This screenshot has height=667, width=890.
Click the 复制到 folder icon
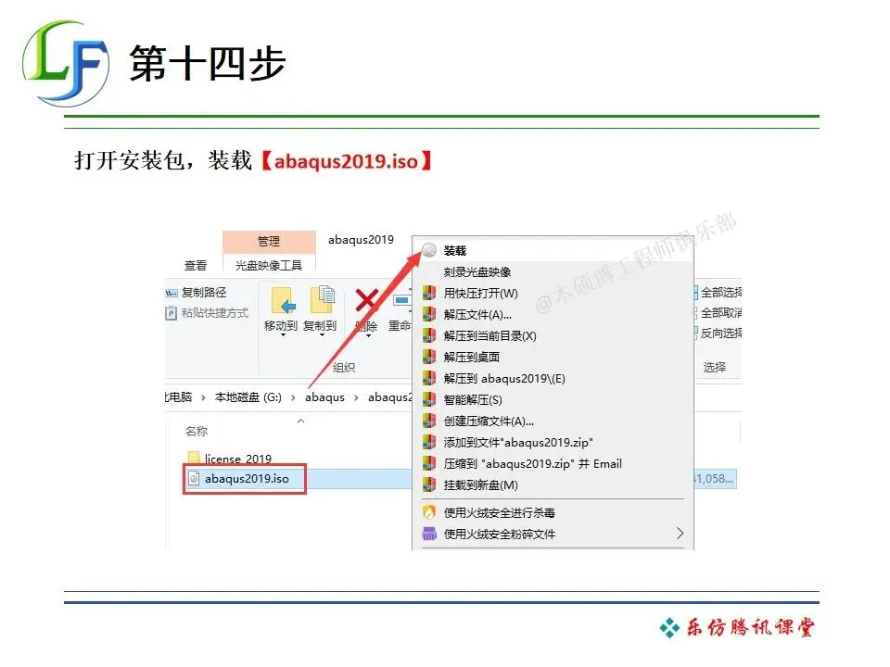(x=322, y=299)
